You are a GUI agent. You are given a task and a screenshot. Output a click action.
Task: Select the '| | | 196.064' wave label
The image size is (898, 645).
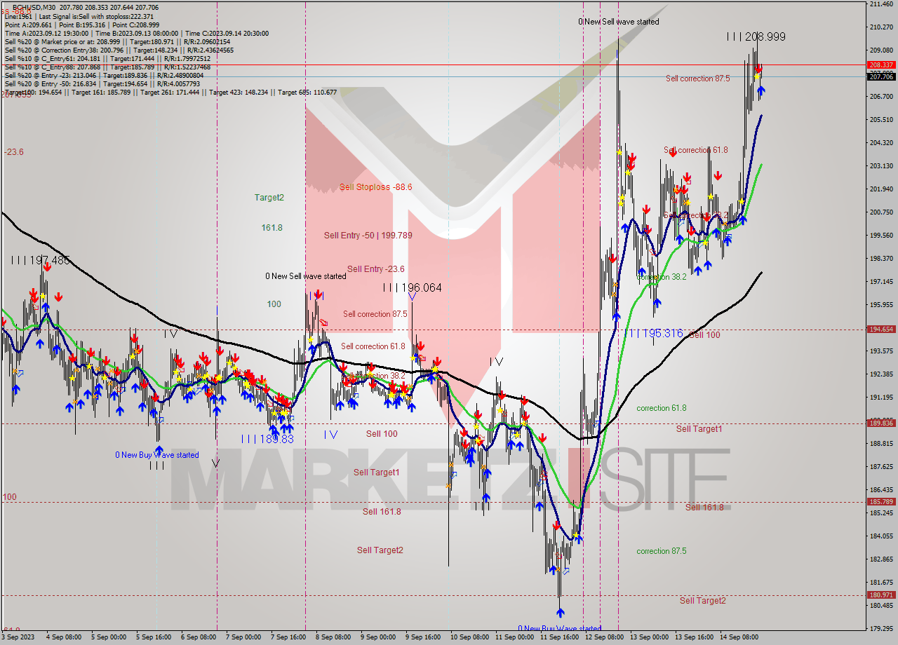[x=413, y=287]
